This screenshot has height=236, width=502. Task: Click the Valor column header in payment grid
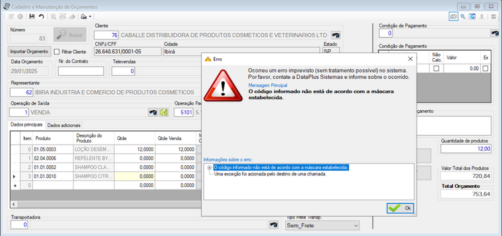462,58
